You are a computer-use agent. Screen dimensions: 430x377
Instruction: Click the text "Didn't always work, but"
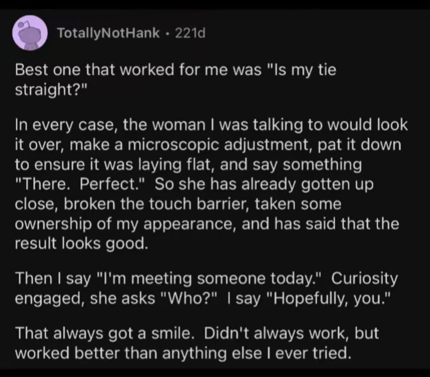tap(291, 333)
